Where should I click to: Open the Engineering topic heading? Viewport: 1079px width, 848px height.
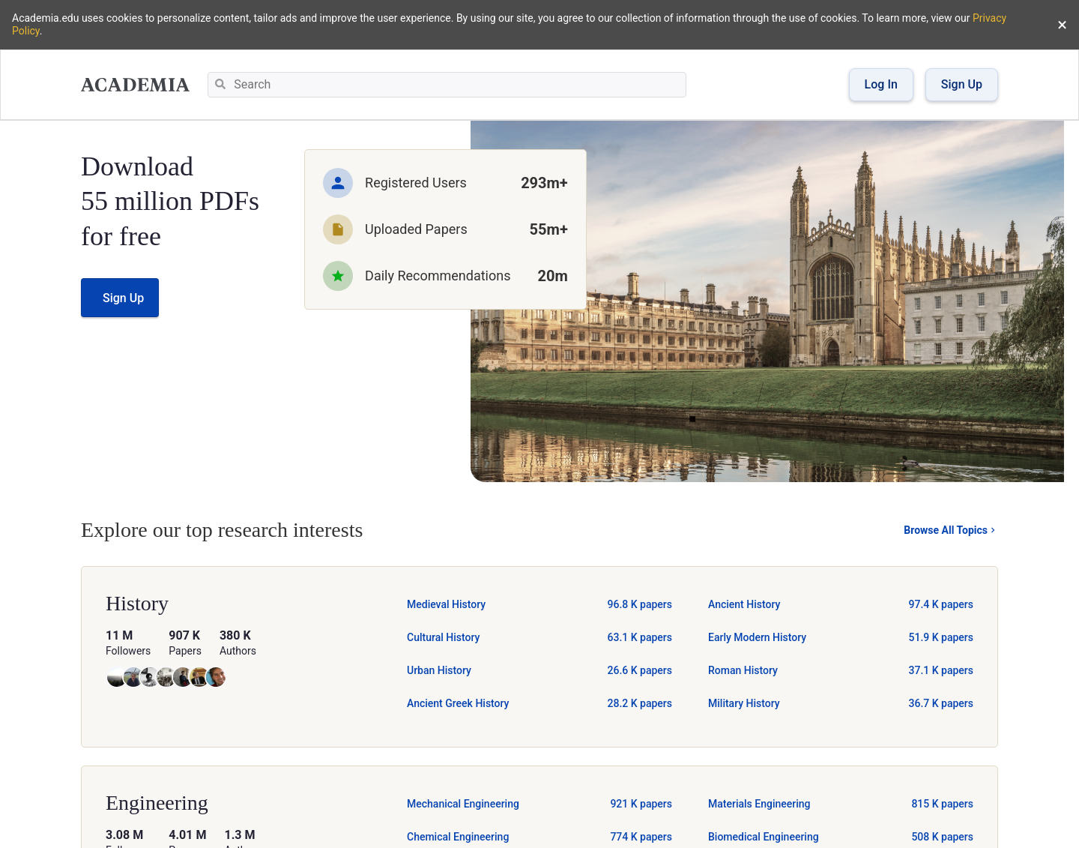tap(157, 803)
